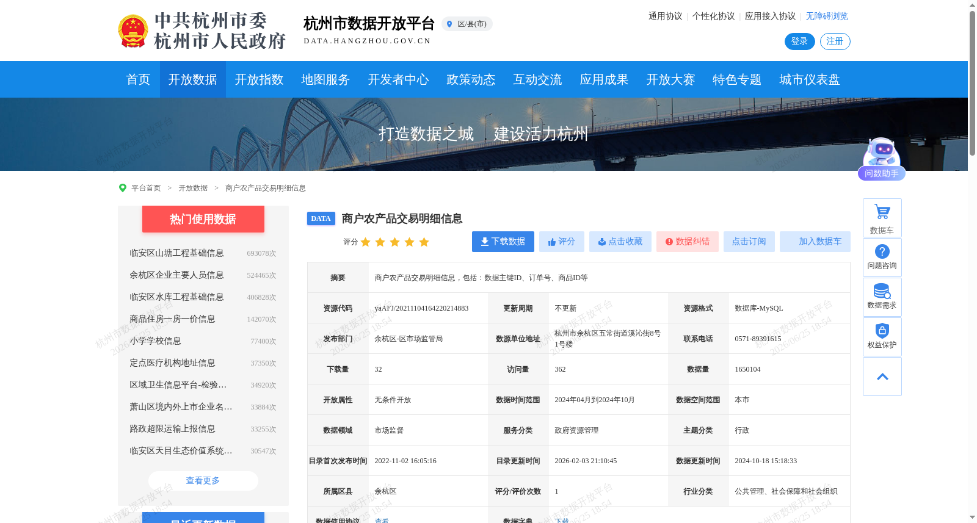
Task: Click the Hangzhou government emblem logo
Action: pos(133,31)
